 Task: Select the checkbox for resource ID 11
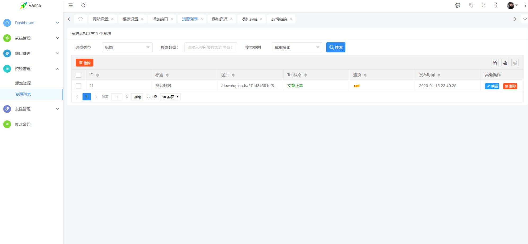tap(78, 86)
